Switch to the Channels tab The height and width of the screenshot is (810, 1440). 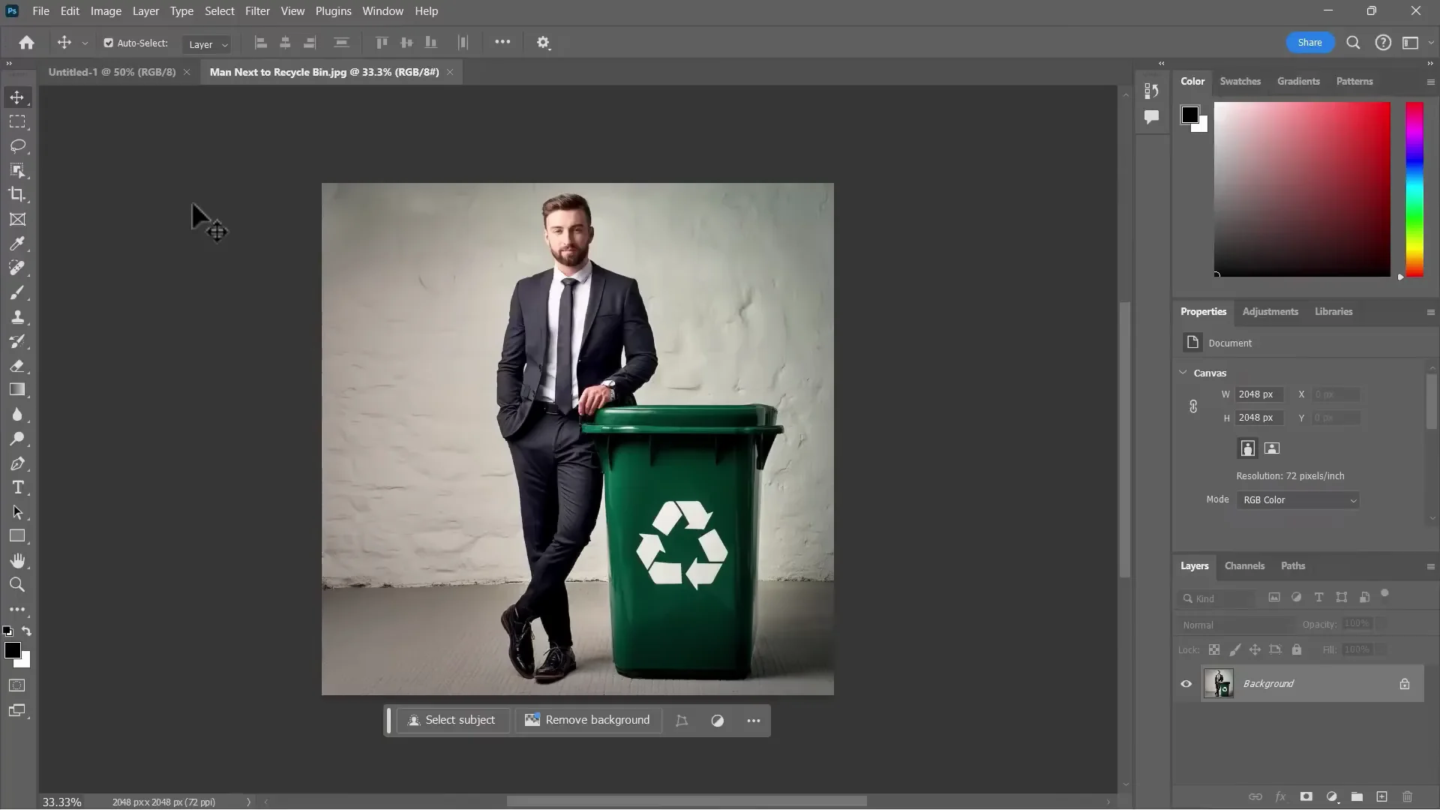(x=1244, y=565)
